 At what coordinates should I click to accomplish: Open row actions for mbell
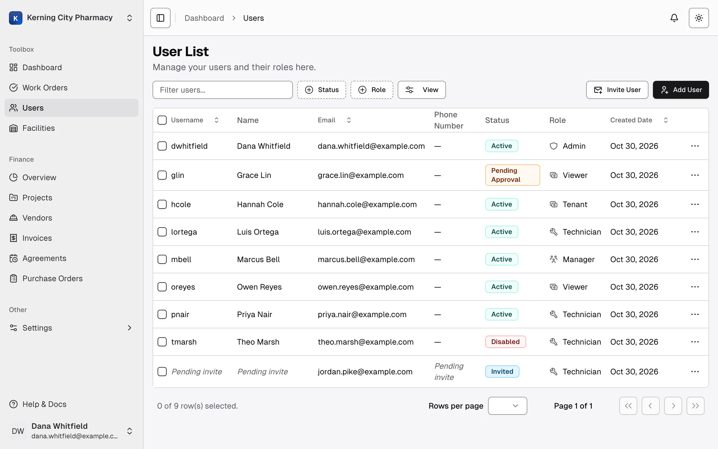coord(695,259)
